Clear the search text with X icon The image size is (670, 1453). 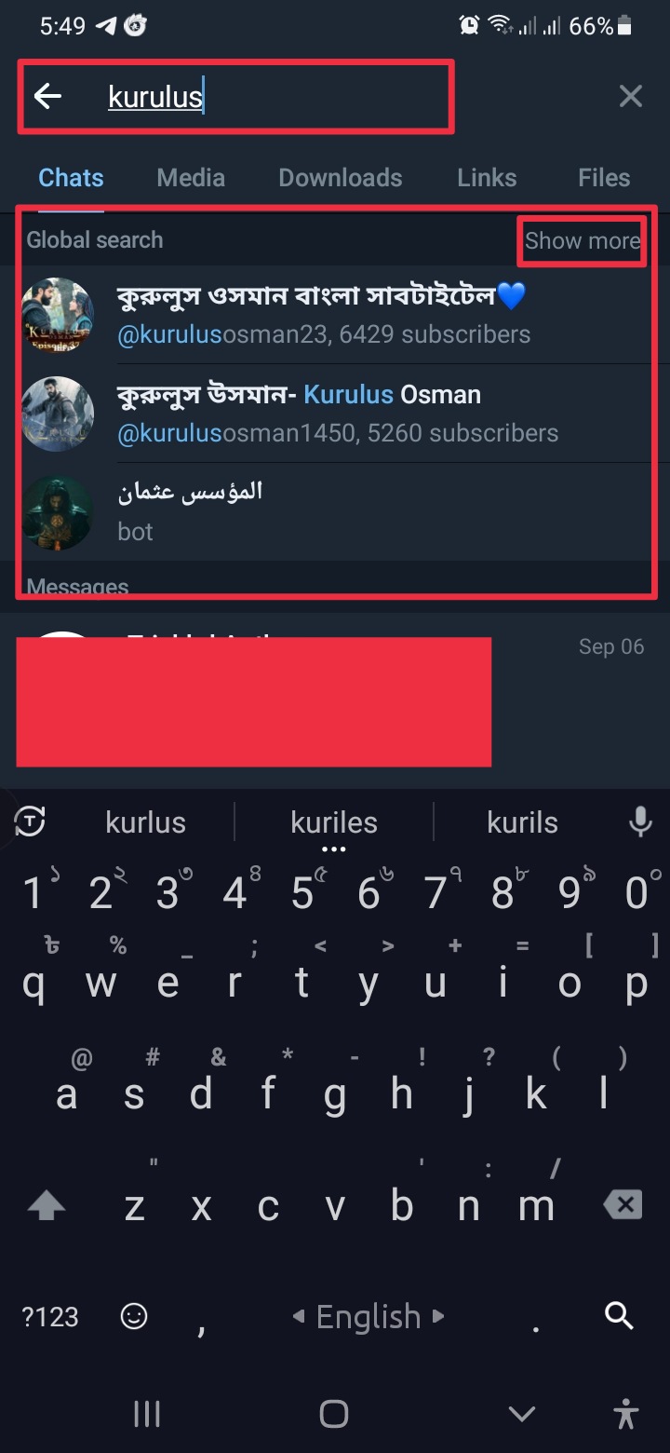(631, 96)
